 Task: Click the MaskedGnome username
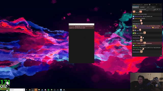tap(137, 24)
